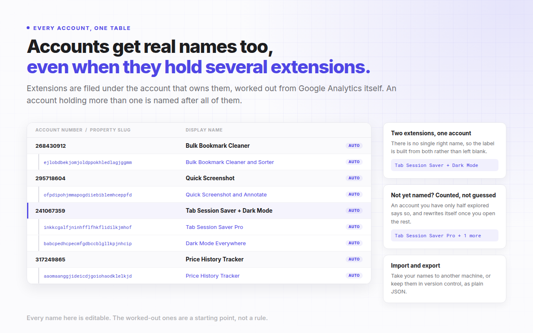Click AUTO badge beside Dark Mode Everywhere
The width and height of the screenshot is (533, 333).
tap(354, 243)
